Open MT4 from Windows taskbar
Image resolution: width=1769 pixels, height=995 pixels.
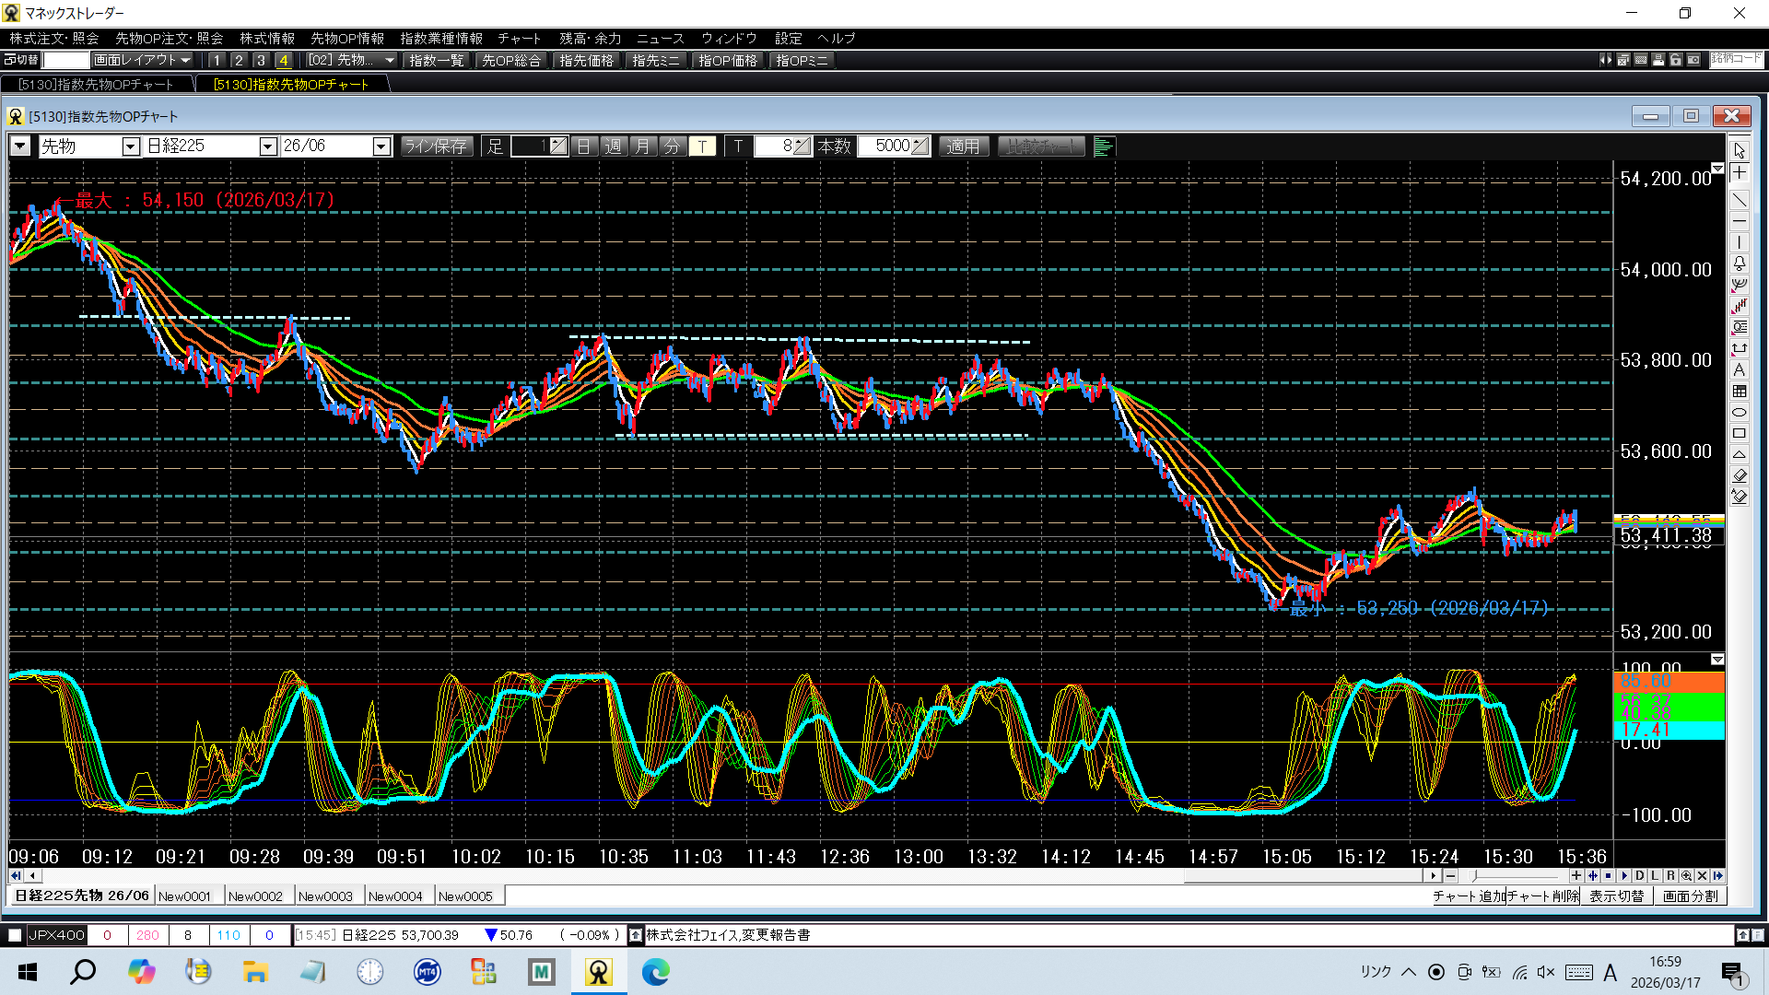pos(427,972)
